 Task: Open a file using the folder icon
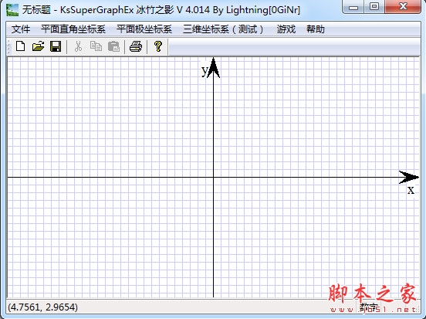click(38, 46)
